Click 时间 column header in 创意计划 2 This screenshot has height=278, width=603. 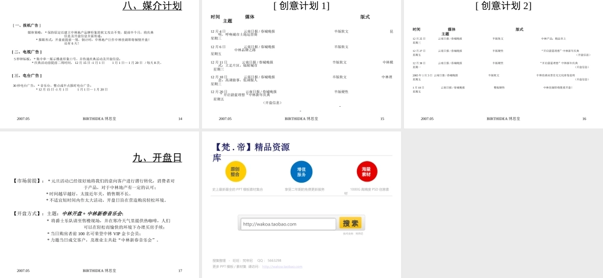[x=417, y=30]
